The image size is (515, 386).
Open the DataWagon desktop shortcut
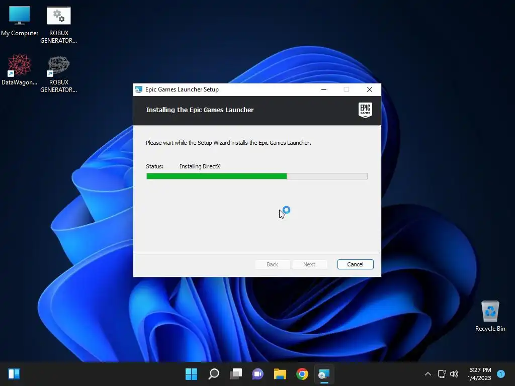(x=20, y=69)
